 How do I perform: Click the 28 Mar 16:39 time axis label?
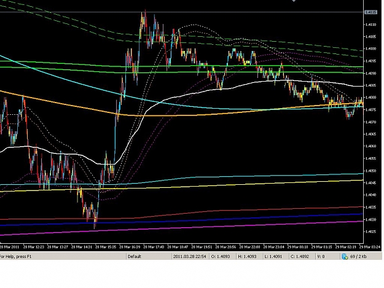[x=130, y=247]
